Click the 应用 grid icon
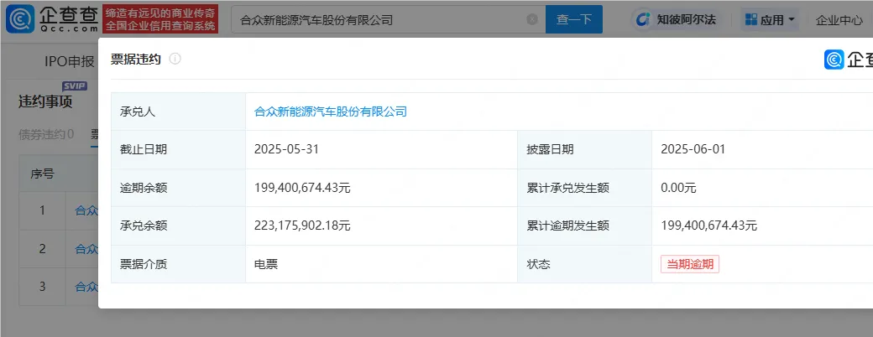 (750, 19)
